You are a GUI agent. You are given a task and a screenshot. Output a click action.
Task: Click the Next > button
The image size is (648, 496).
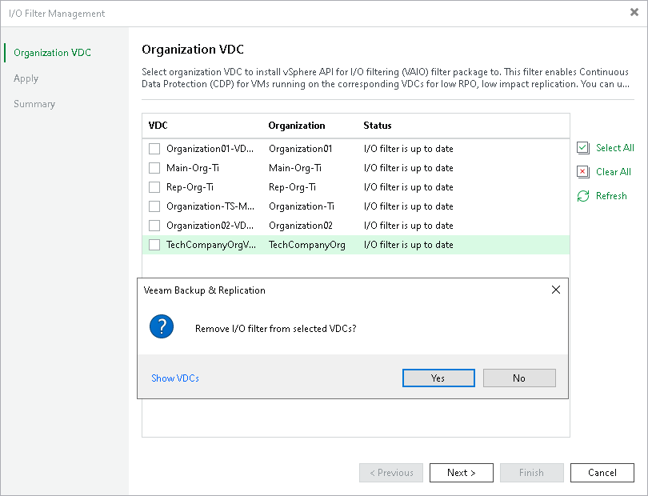pos(462,473)
